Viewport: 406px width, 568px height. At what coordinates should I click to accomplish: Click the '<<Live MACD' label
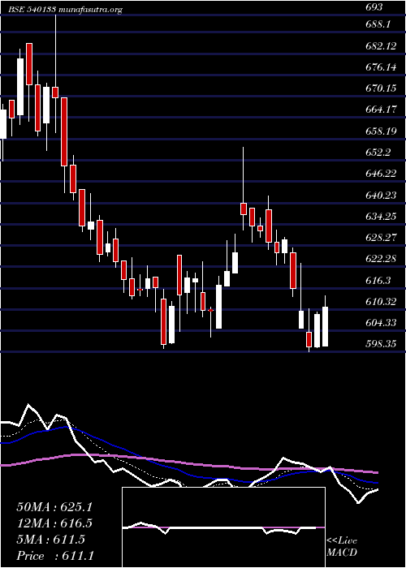click(342, 547)
